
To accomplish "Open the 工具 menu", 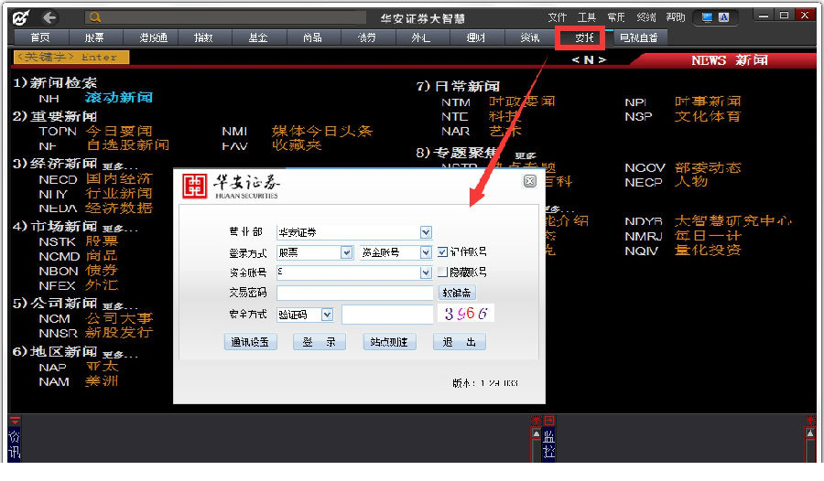I will click(x=587, y=17).
